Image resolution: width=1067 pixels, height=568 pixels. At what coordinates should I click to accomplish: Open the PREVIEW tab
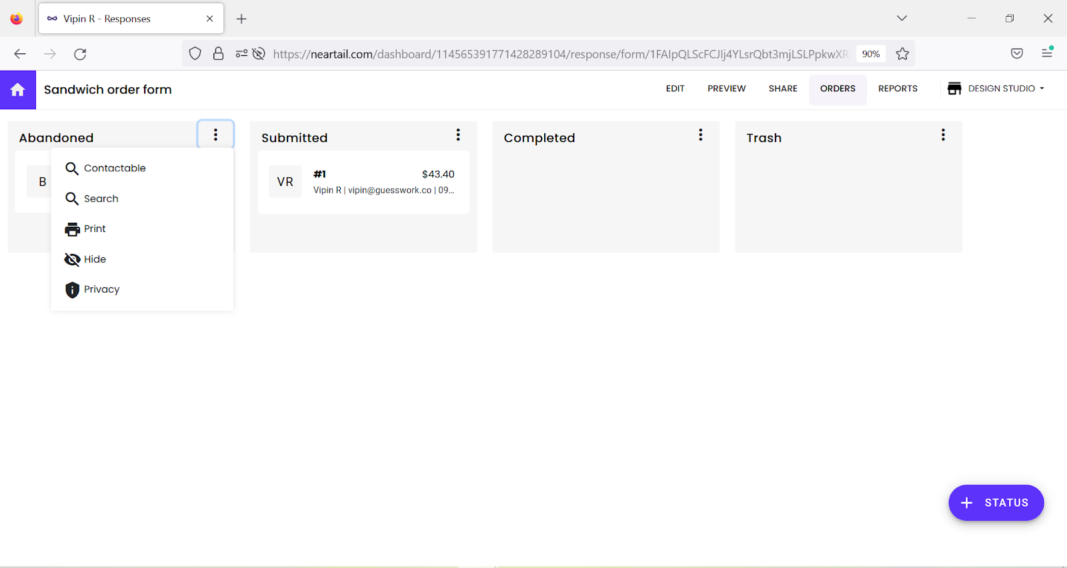[726, 89]
